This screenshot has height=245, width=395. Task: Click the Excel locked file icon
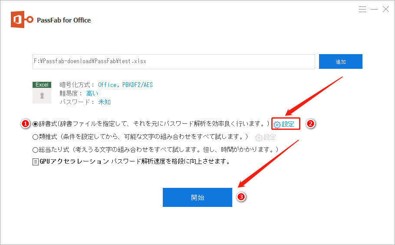pyautogui.click(x=42, y=93)
